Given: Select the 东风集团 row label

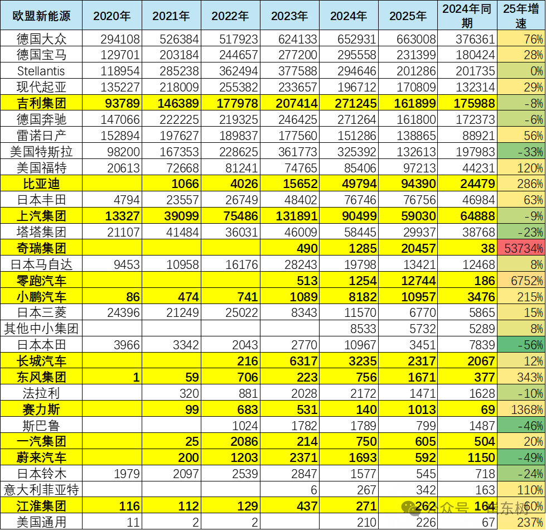Looking at the screenshot, I should click(x=41, y=377).
